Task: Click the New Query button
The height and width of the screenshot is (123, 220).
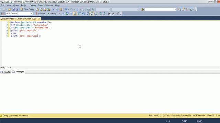Action: [27, 9]
